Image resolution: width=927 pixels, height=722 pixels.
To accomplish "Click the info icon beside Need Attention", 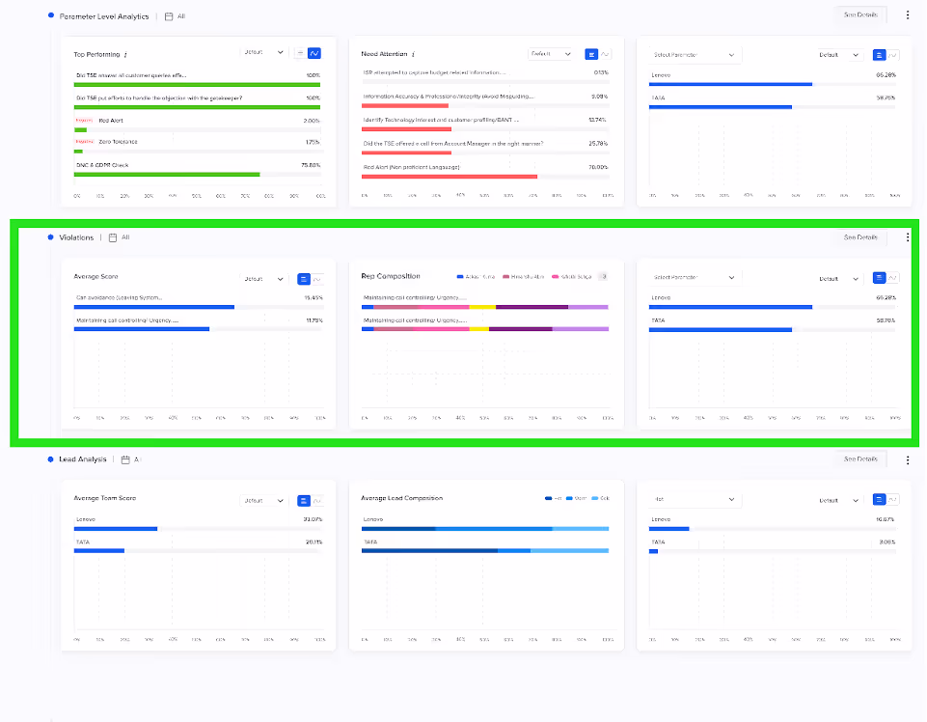I will pyautogui.click(x=413, y=54).
